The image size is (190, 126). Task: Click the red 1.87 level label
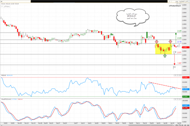(x=179, y=63)
